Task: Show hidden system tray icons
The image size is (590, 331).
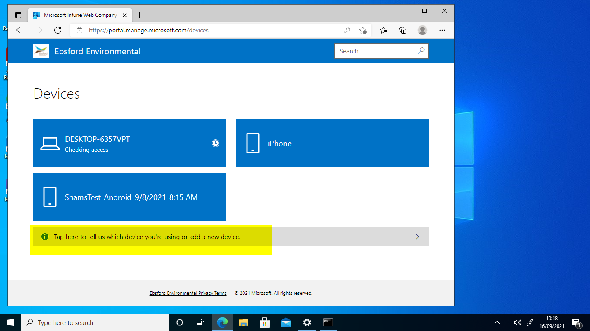Action: tap(497, 322)
